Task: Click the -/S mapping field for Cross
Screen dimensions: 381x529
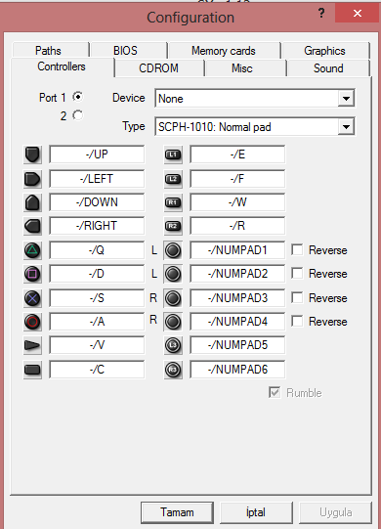Action: 97,298
